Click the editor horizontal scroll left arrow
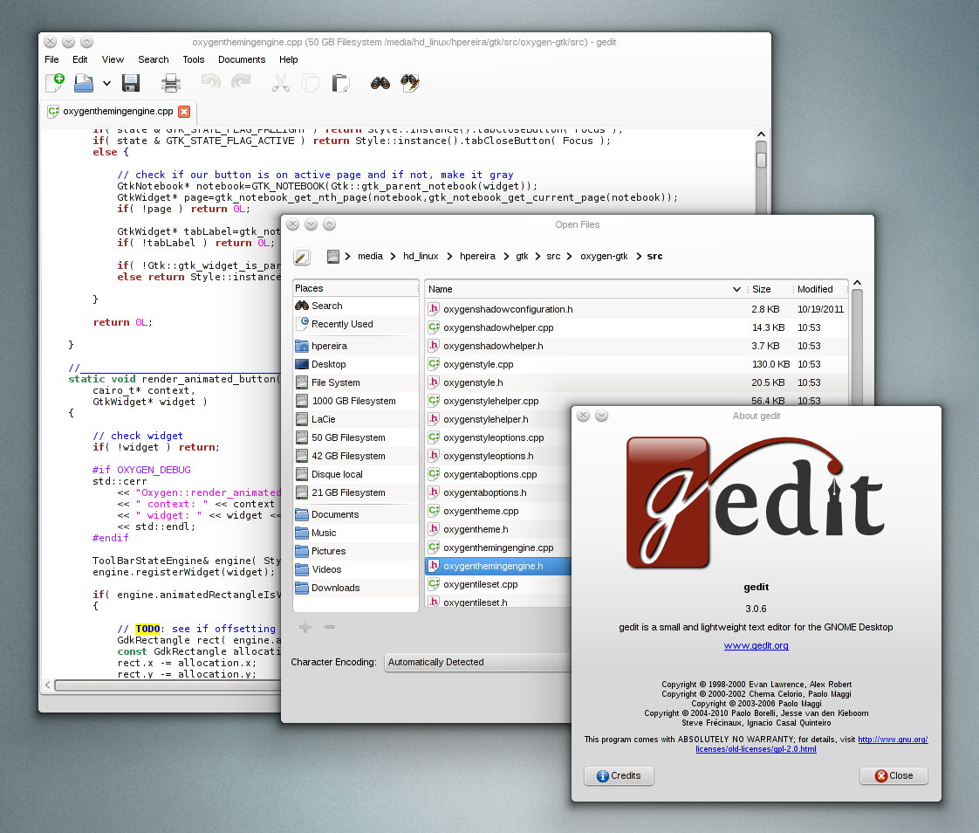979x833 pixels. (x=48, y=685)
